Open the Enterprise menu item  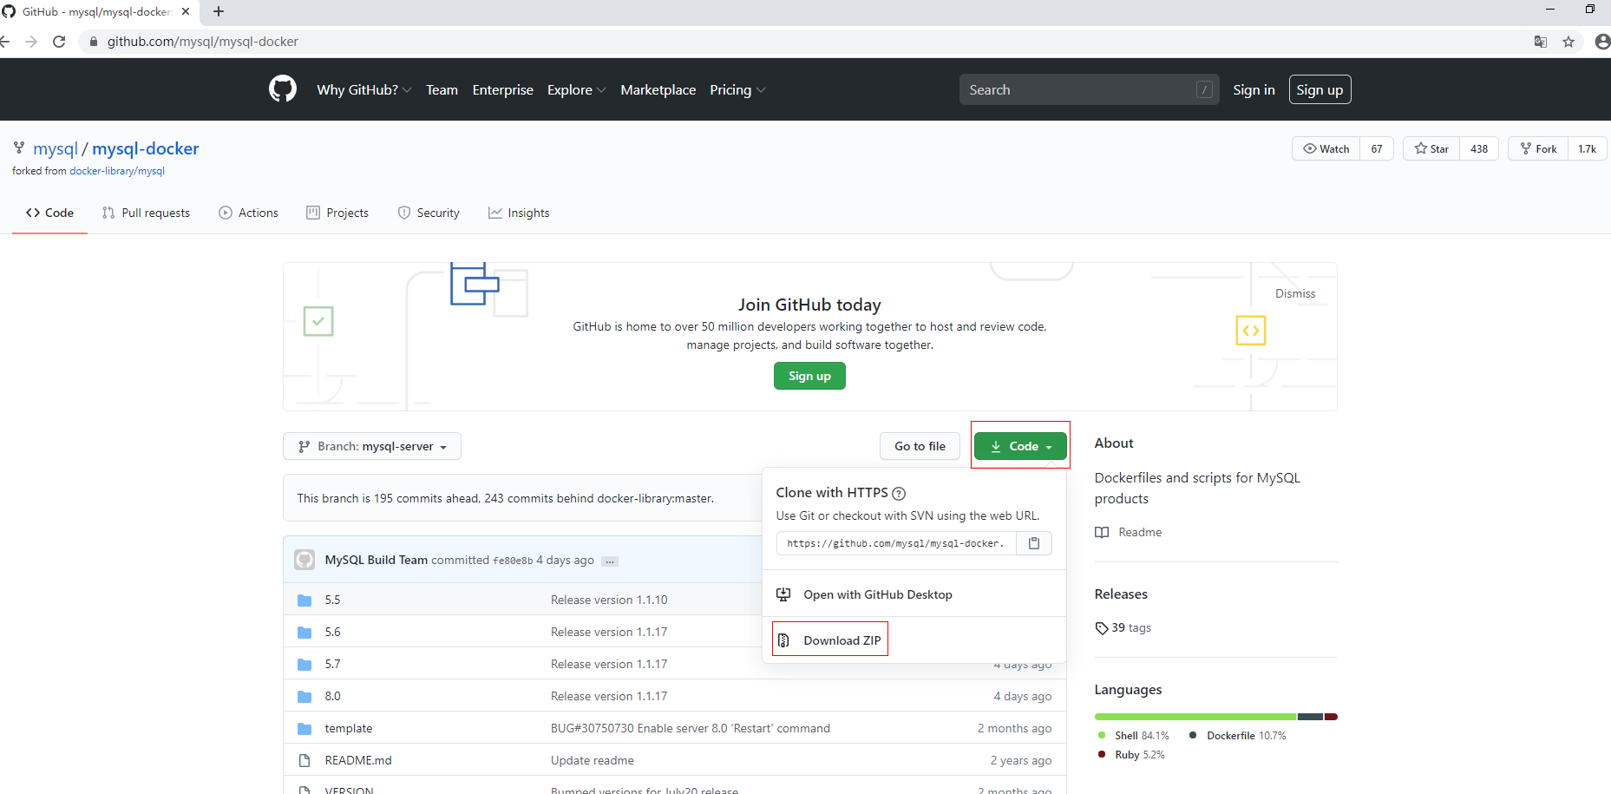[x=503, y=89]
